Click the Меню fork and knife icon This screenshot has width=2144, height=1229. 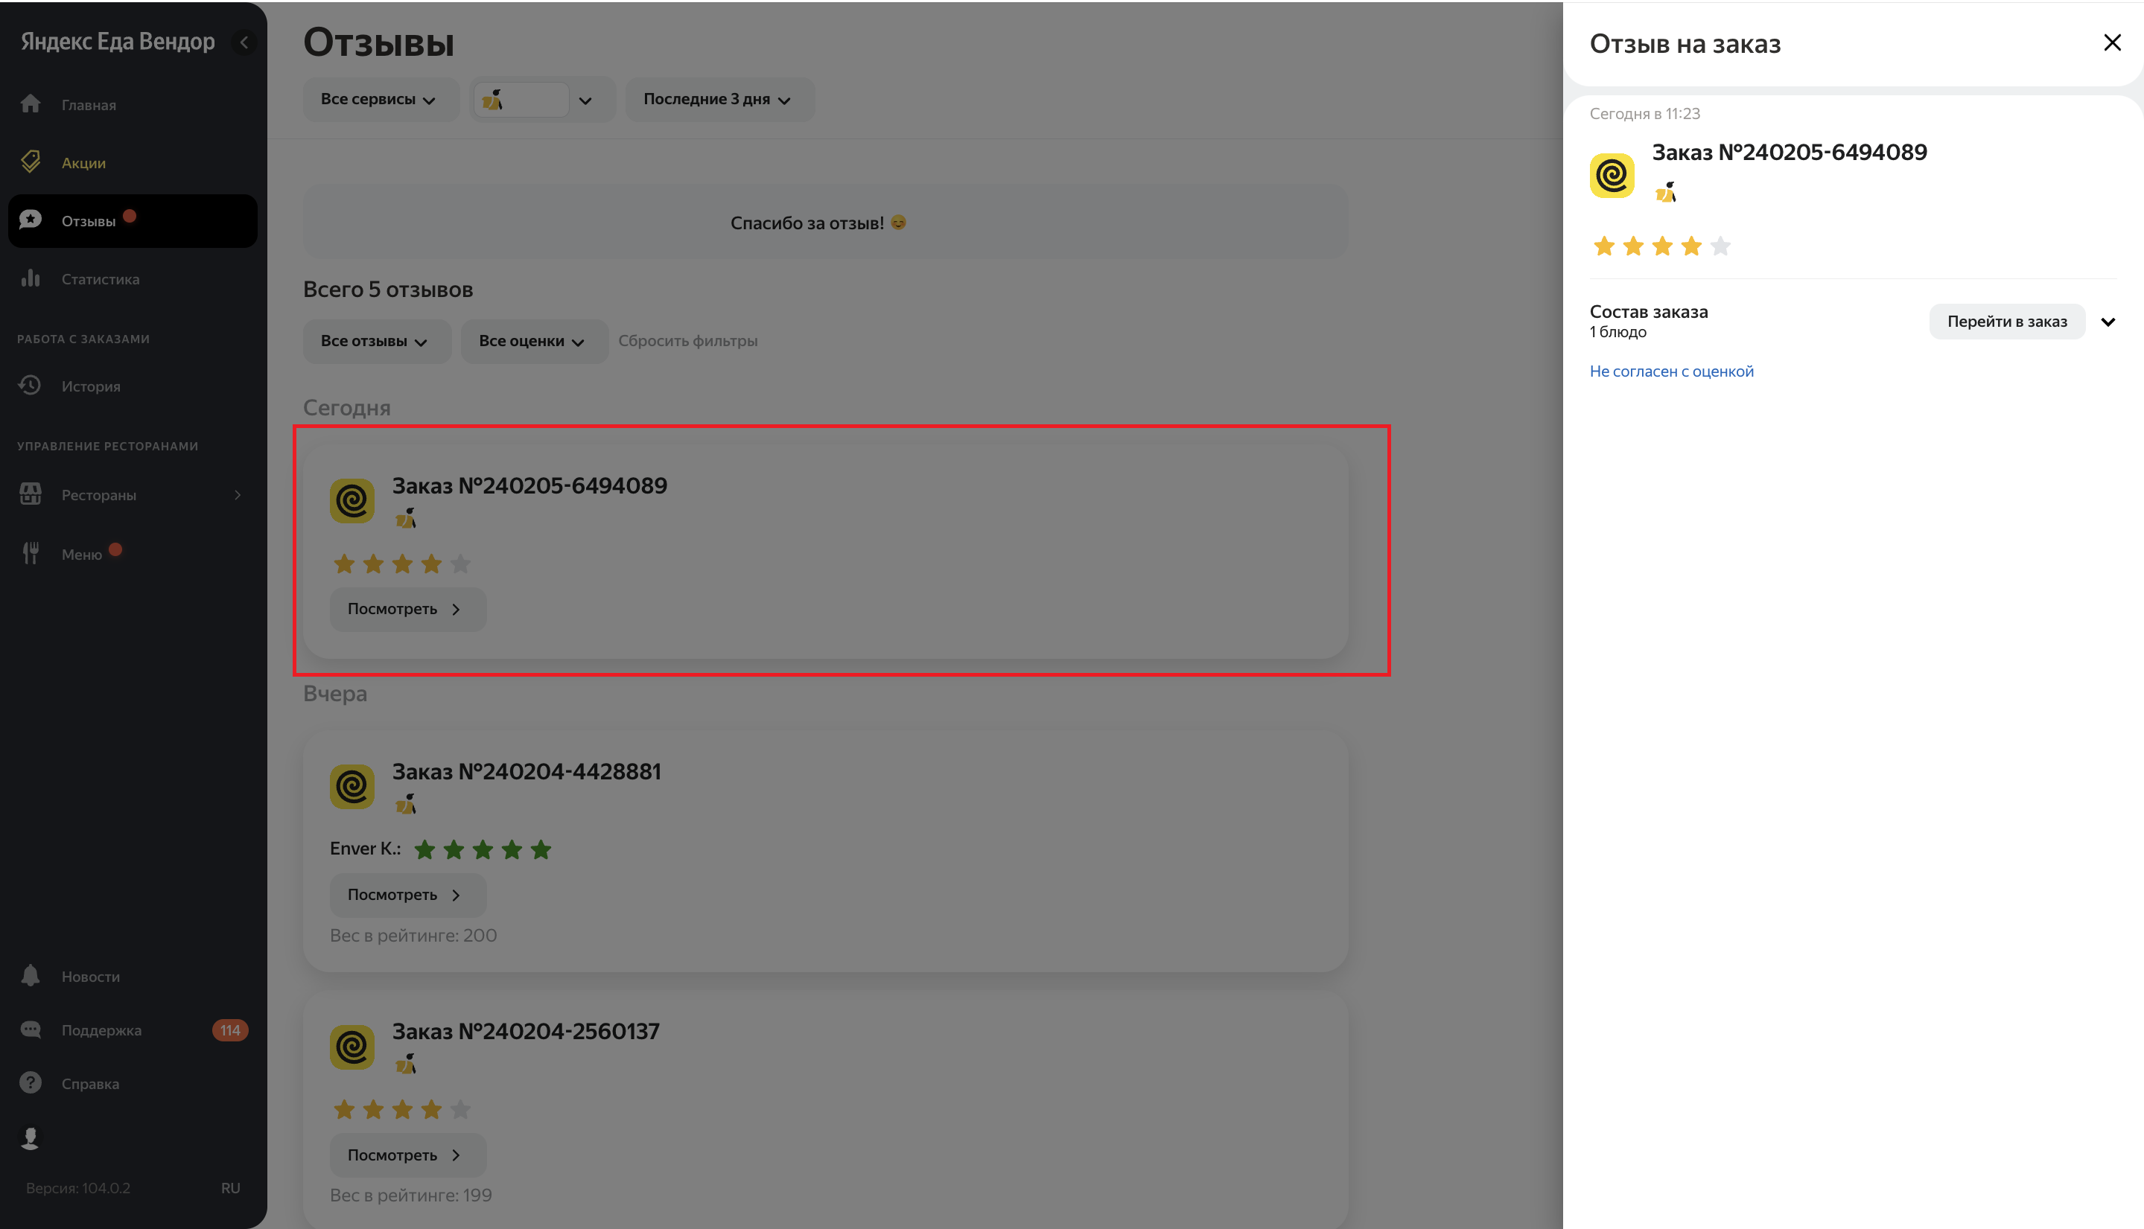(31, 553)
